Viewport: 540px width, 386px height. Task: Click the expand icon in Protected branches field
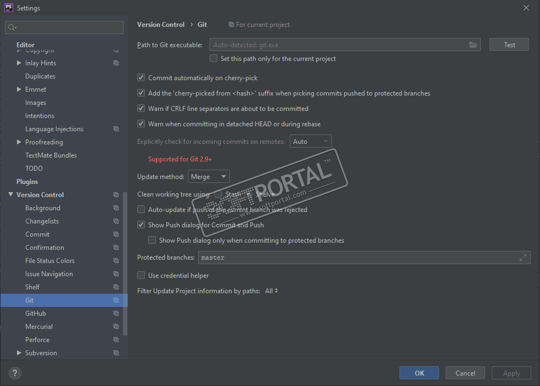pyautogui.click(x=523, y=258)
